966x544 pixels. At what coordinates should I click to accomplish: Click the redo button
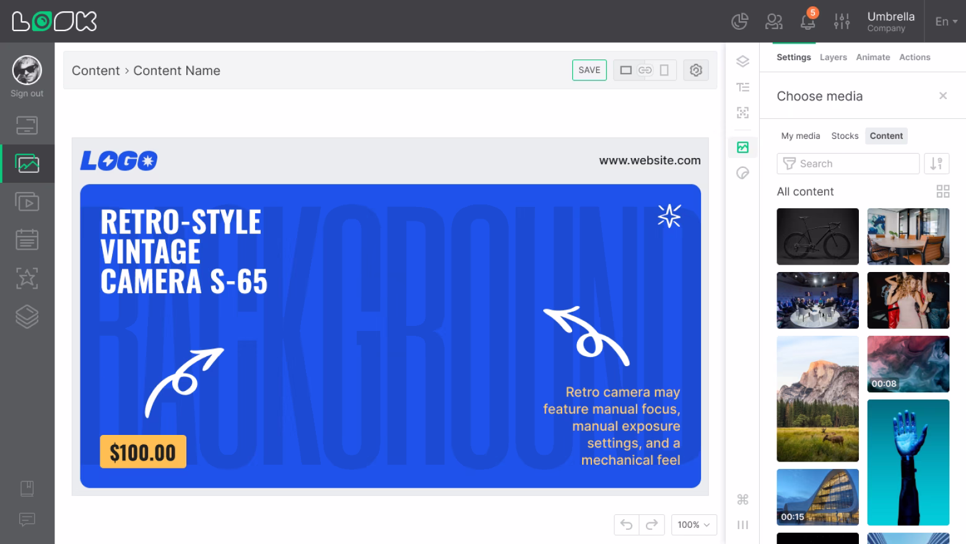tap(651, 525)
